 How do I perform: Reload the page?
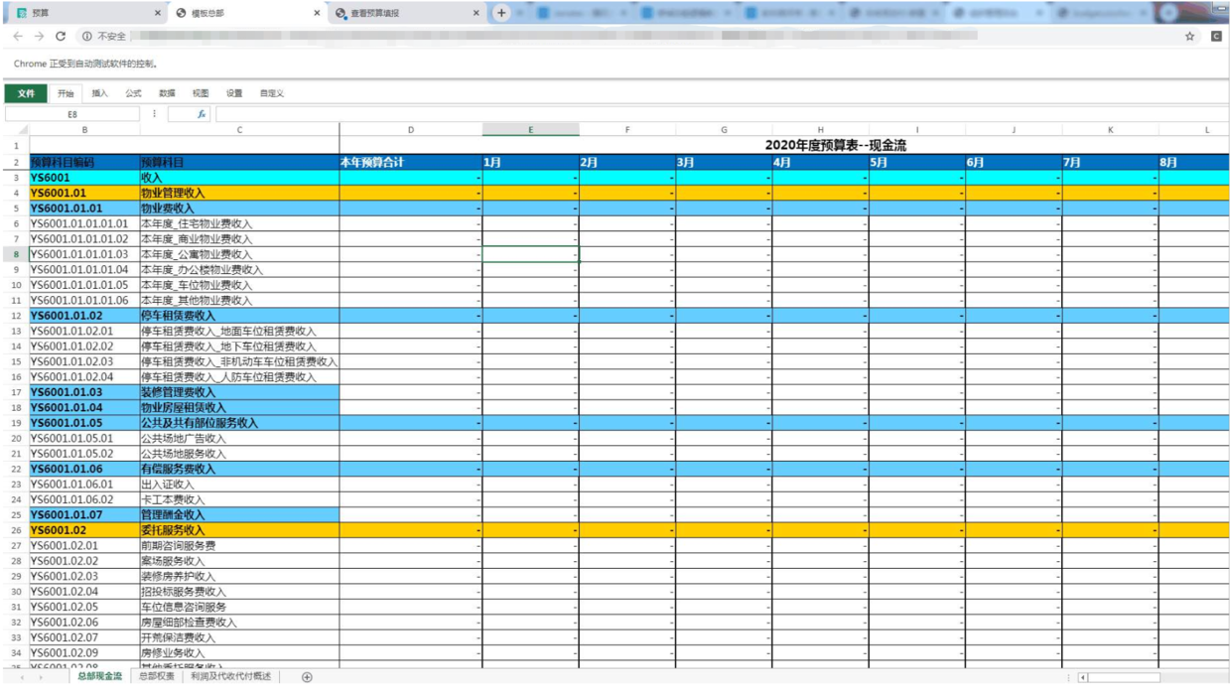pyautogui.click(x=61, y=36)
